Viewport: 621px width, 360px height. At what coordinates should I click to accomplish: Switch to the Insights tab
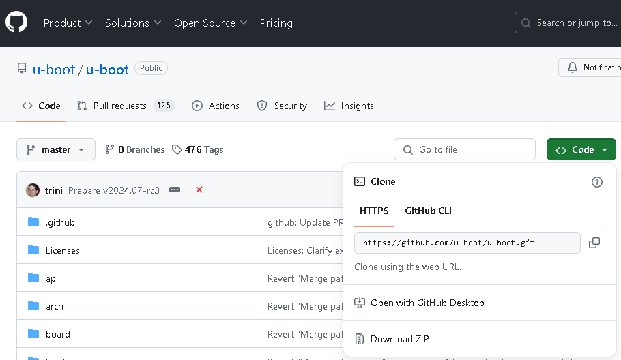(349, 106)
